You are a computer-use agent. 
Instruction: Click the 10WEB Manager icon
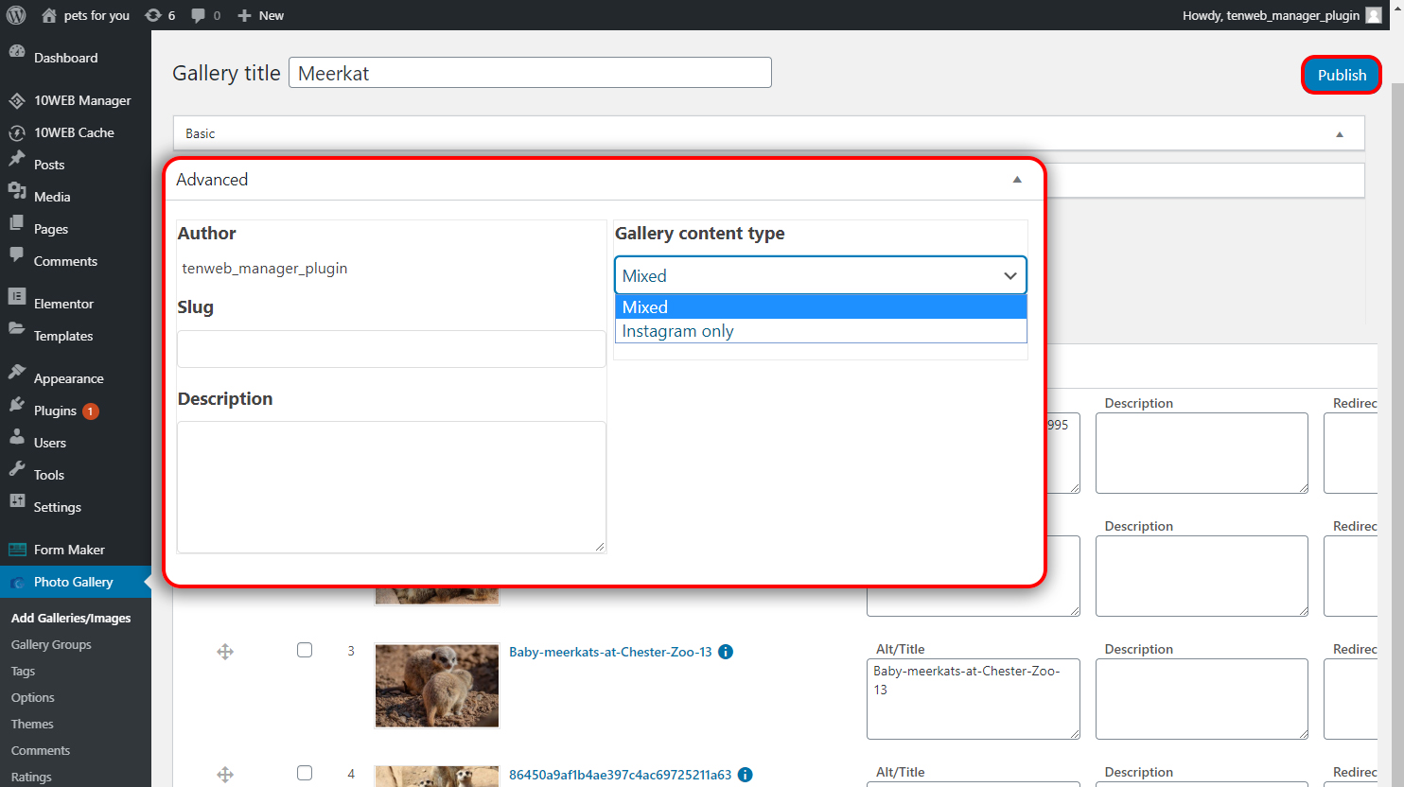17,100
